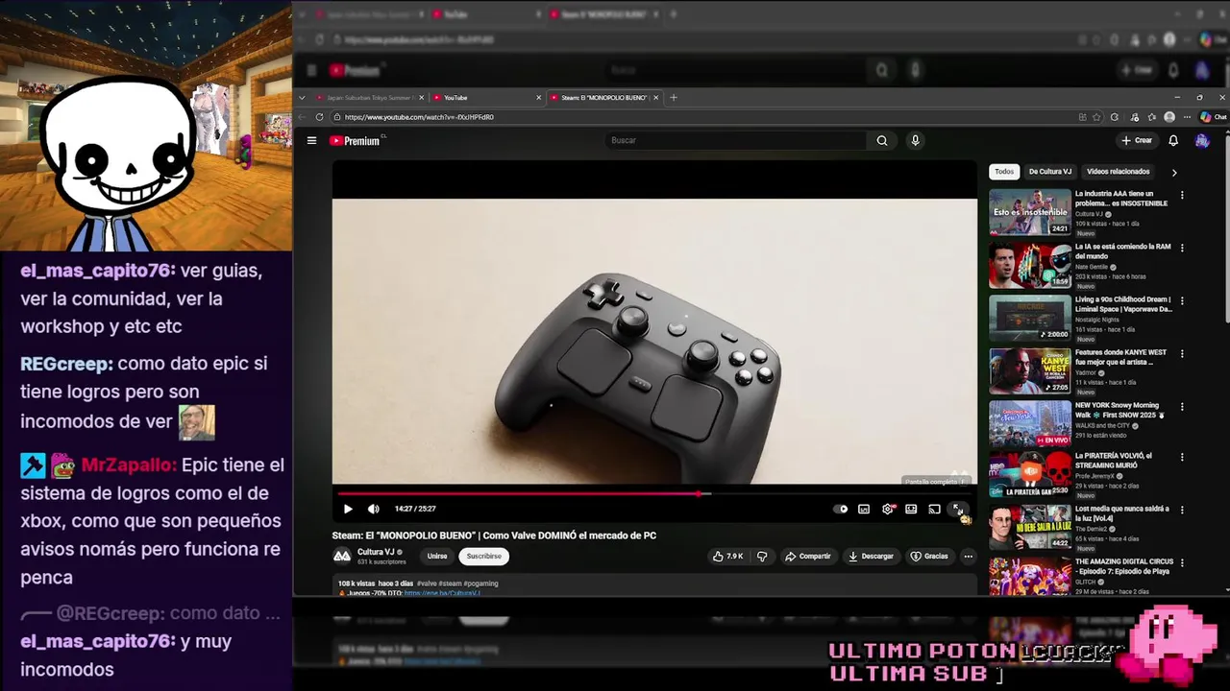The width and height of the screenshot is (1230, 691).
Task: Cast video to a TV
Action: 934,509
